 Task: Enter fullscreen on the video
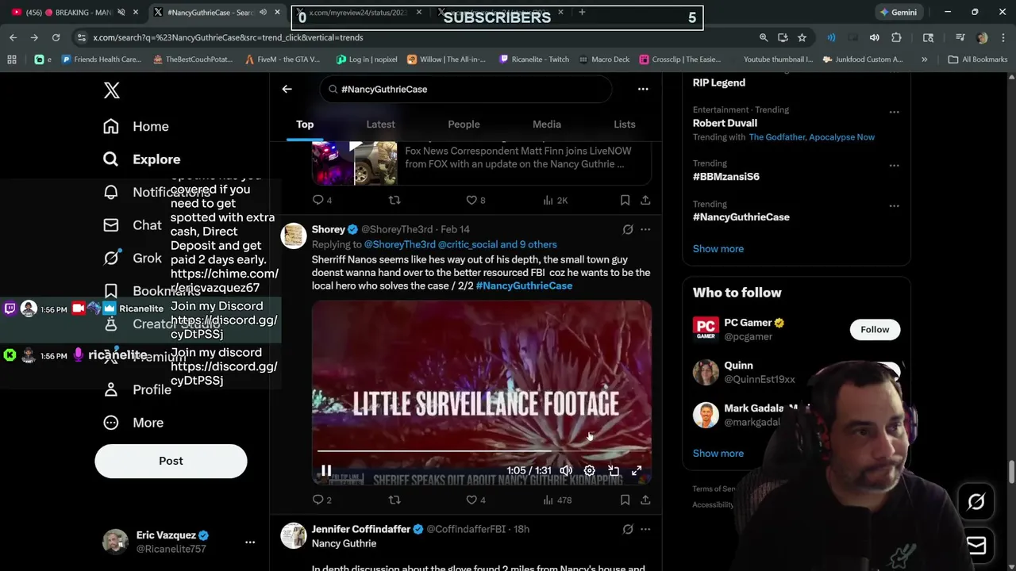(637, 470)
